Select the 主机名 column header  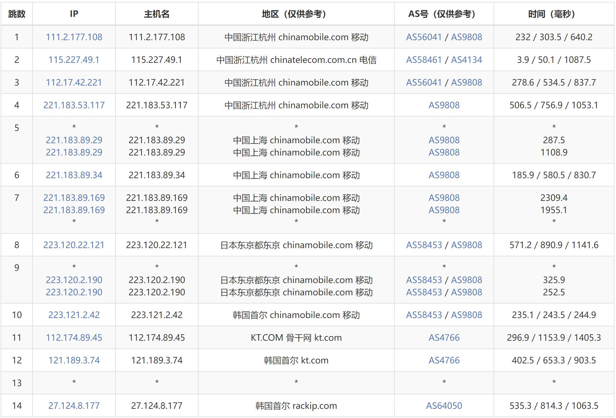pyautogui.click(x=157, y=14)
